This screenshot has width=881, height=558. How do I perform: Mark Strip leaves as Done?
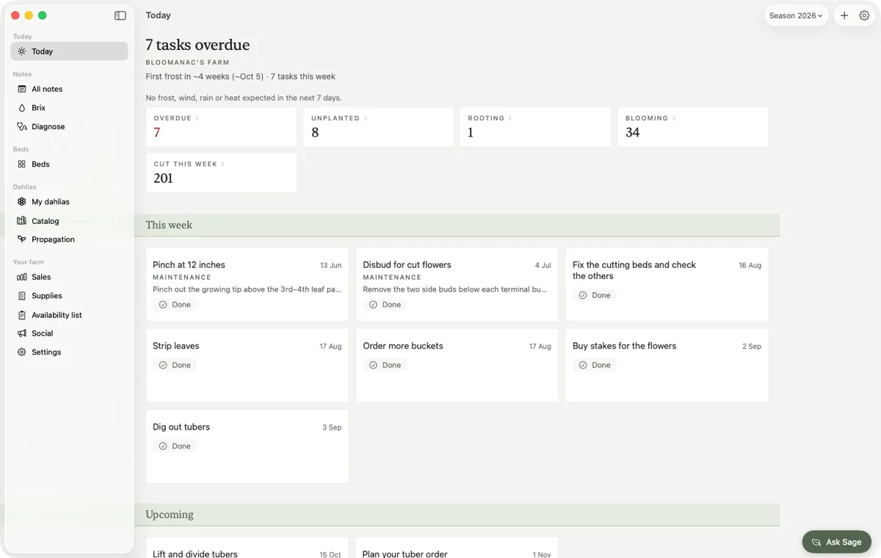pyautogui.click(x=175, y=365)
